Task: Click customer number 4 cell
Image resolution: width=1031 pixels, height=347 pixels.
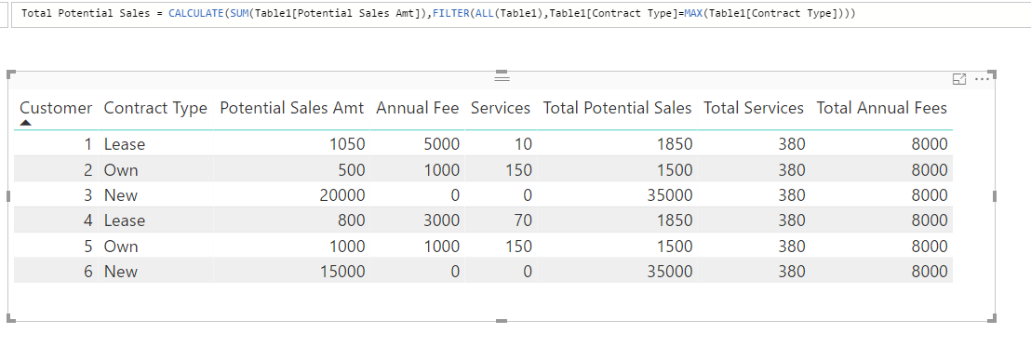Action: tap(88, 220)
